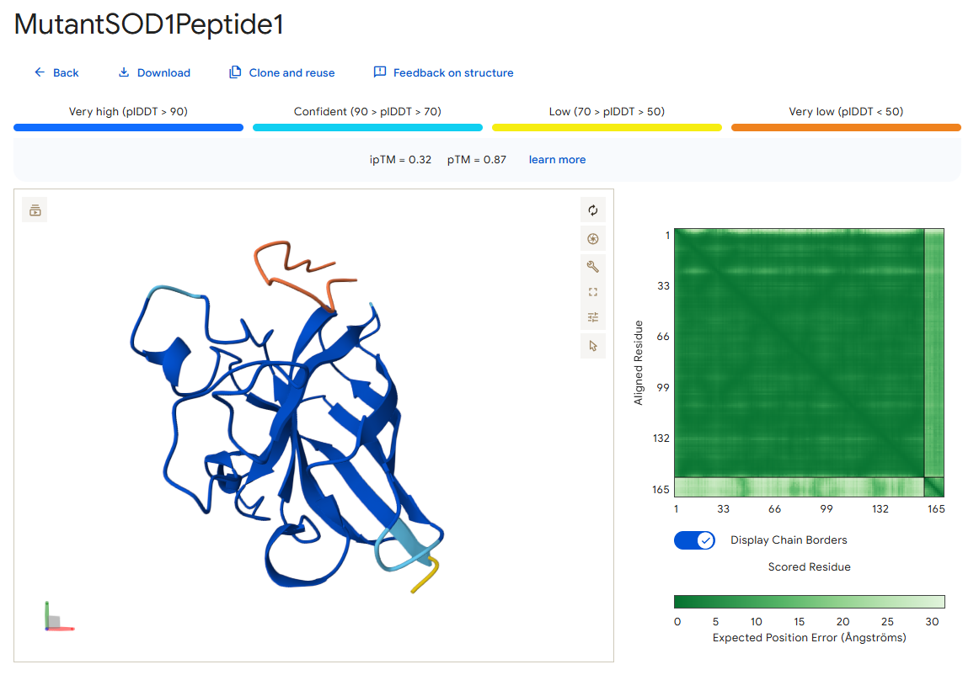Viewport: 979px width, 675px height.
Task: Click the reset camera rotation icon
Action: (x=592, y=210)
